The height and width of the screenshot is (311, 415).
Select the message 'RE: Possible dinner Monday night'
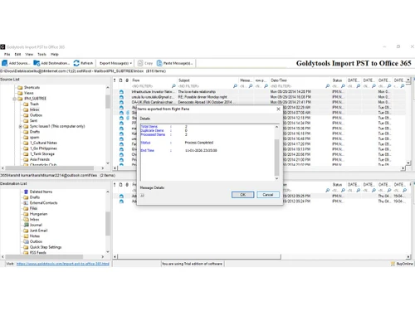pos(203,97)
